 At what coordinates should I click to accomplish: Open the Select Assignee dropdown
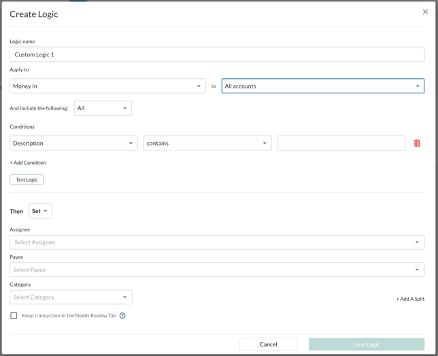tap(216, 242)
